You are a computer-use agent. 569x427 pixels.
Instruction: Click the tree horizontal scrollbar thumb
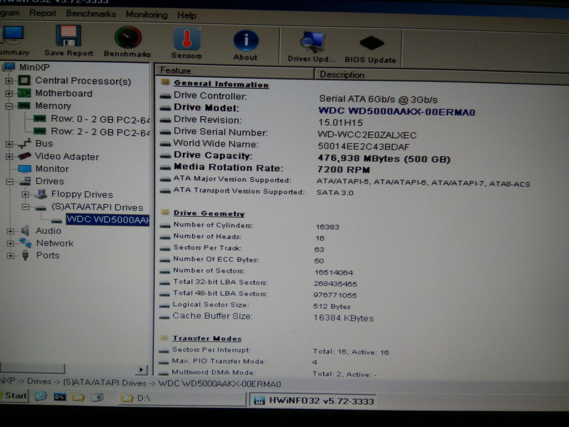coord(32,368)
